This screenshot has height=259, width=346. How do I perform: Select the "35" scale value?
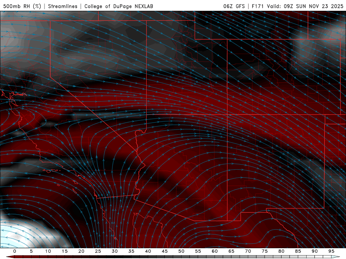(131, 251)
